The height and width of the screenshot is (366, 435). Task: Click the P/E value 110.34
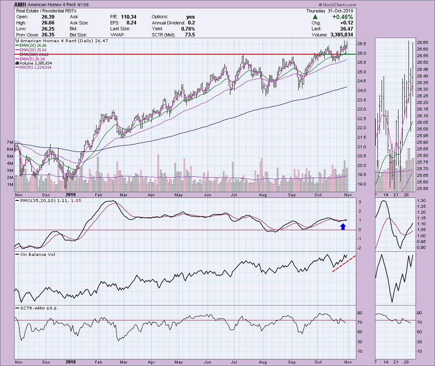[x=129, y=17]
